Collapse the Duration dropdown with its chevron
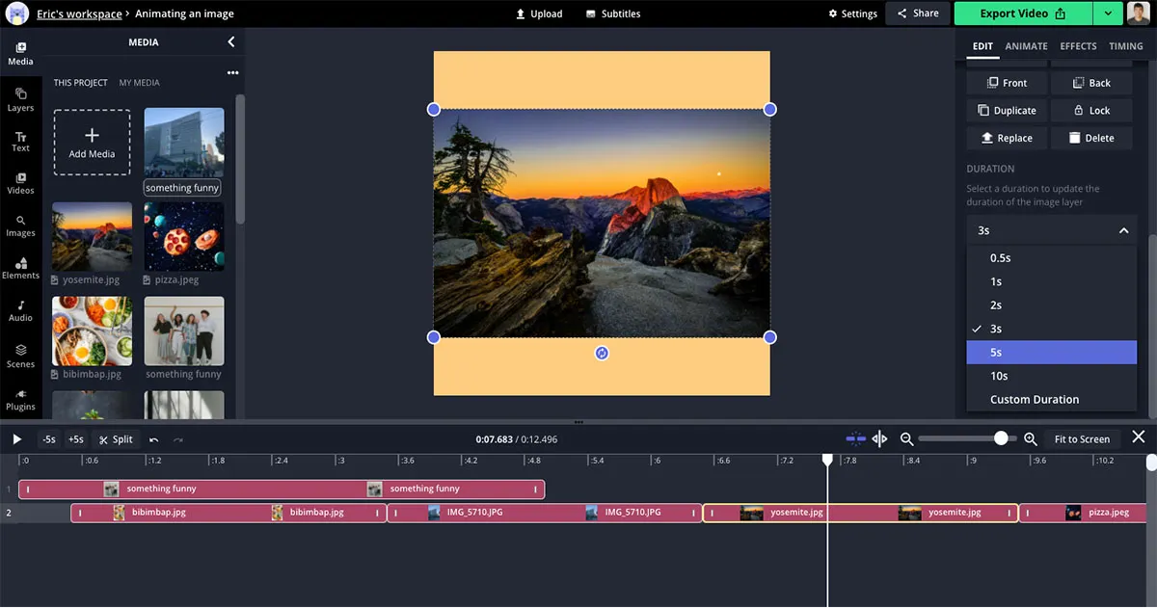 [x=1122, y=230]
